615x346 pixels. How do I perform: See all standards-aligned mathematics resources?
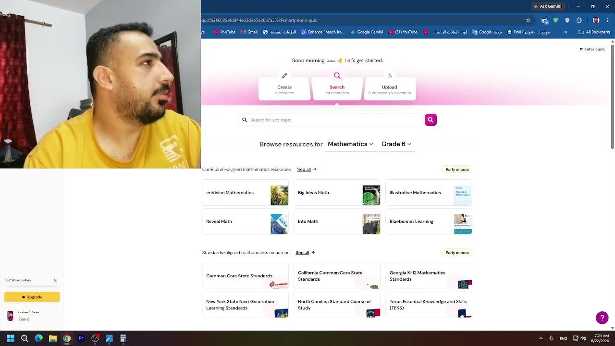coord(305,252)
